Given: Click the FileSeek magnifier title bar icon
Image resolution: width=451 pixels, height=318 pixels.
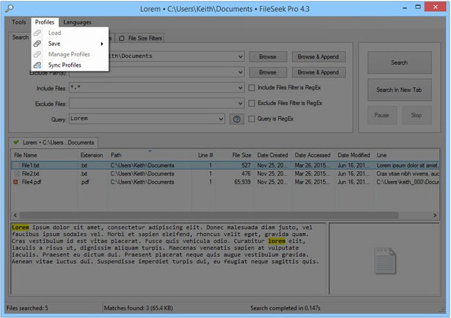Looking at the screenshot, I should (9, 8).
